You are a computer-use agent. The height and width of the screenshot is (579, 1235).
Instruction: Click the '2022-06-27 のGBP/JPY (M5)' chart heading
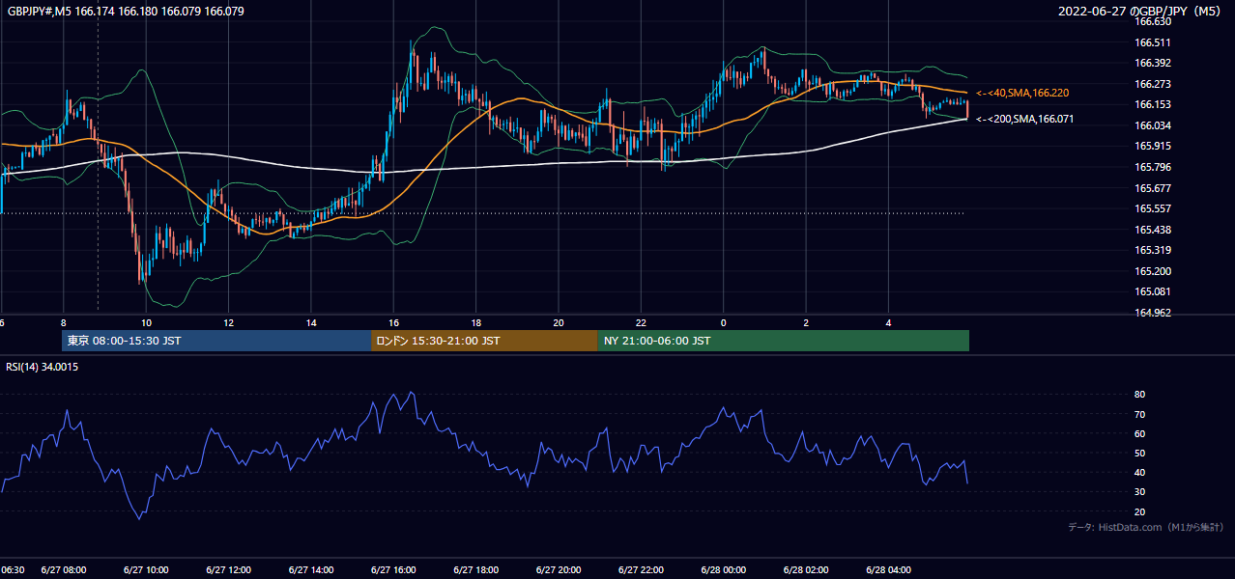(x=1141, y=12)
